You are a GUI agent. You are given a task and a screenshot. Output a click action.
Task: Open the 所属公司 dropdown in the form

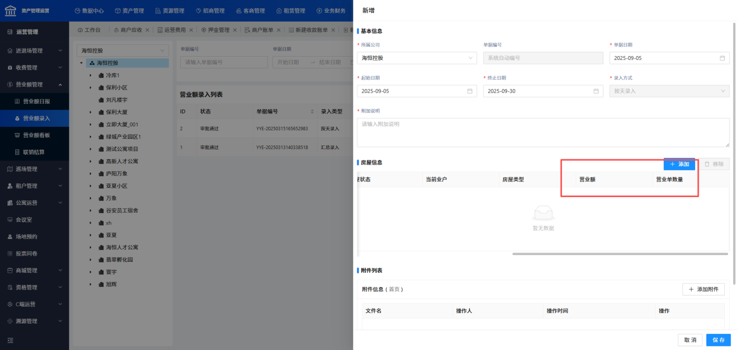[417, 58]
